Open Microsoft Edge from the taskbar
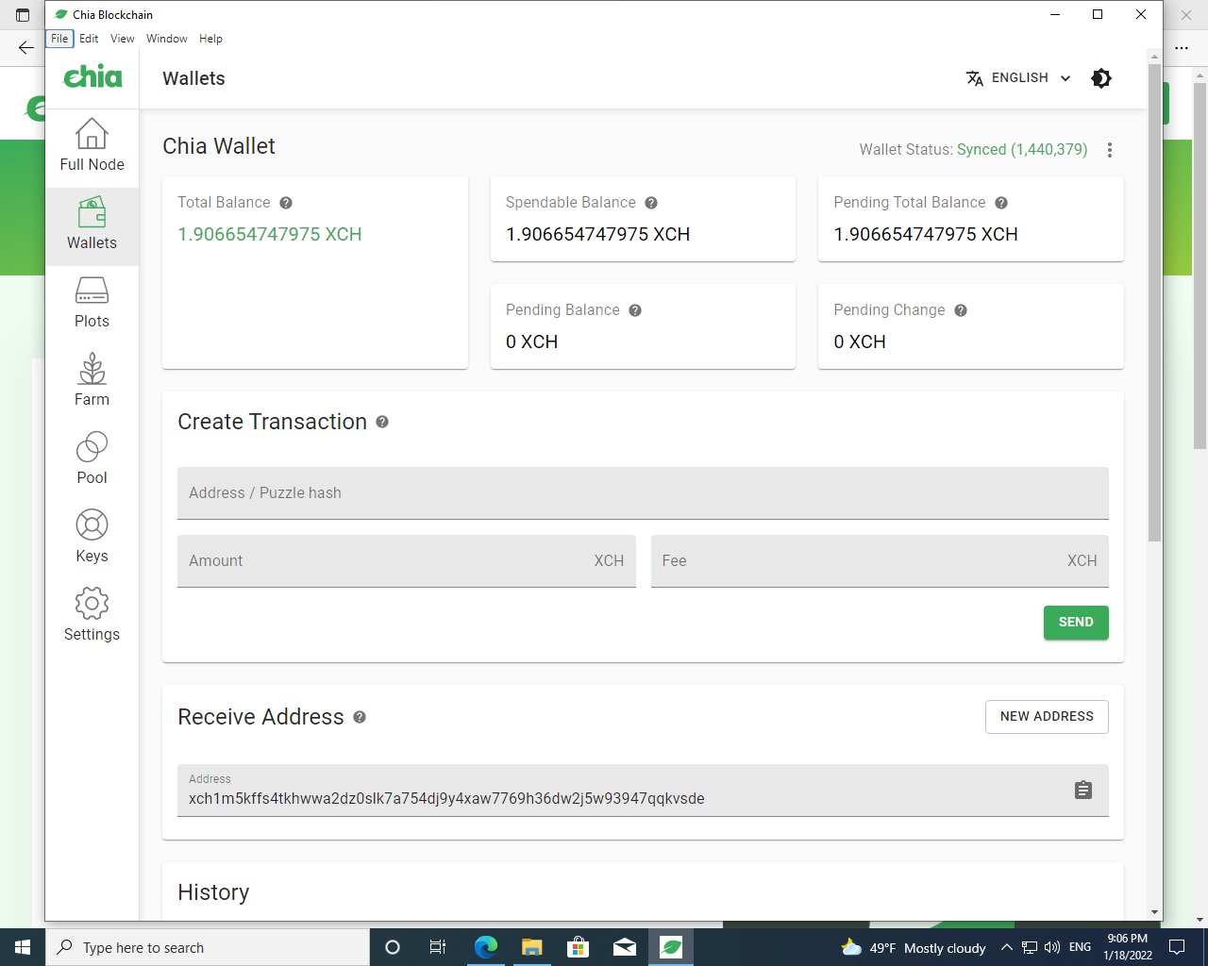This screenshot has width=1208, height=966. coord(486,947)
